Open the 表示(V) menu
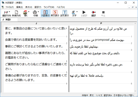The image size is (138, 97). click(x=29, y=7)
